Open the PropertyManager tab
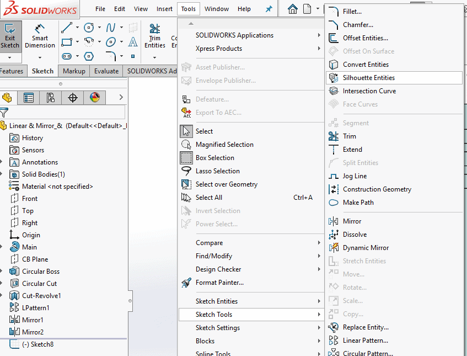This screenshot has width=467, height=356. (x=29, y=98)
